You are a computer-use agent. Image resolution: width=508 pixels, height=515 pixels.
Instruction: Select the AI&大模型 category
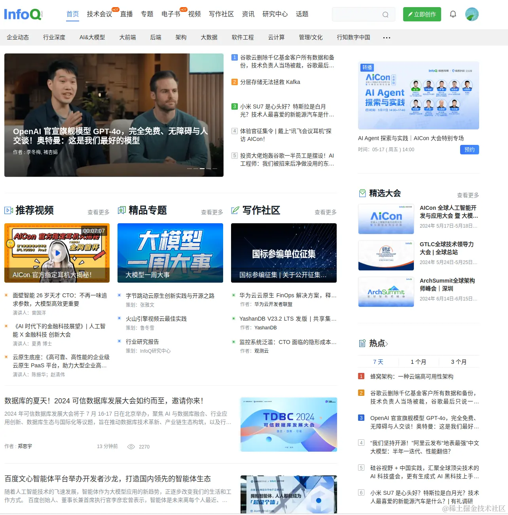[x=92, y=37]
